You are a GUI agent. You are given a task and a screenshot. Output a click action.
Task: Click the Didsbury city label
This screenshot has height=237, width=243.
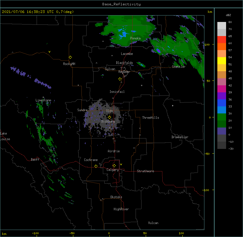(108, 121)
